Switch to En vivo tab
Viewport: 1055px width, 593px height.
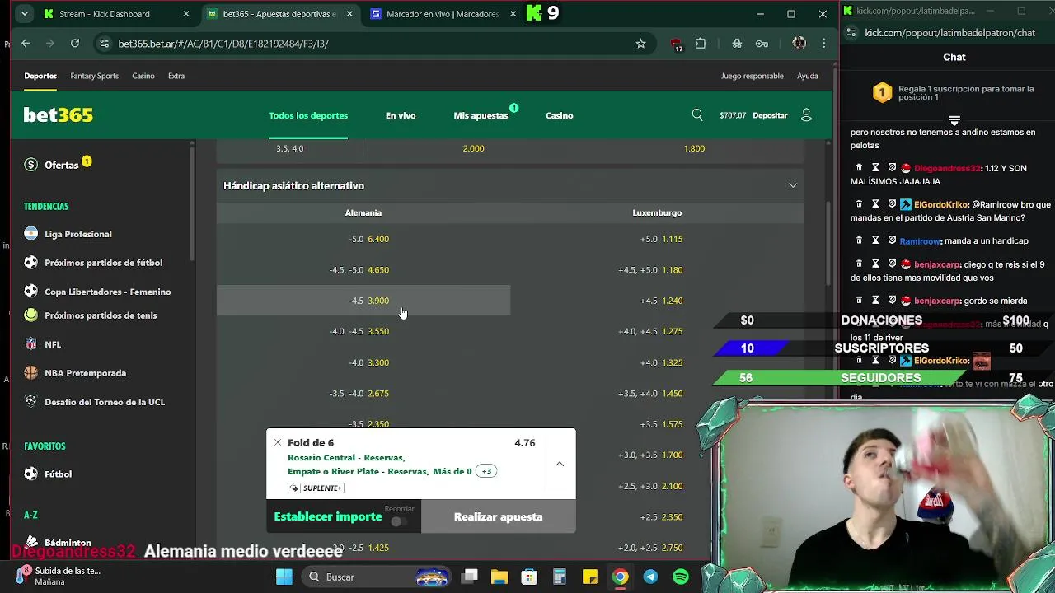click(x=401, y=115)
